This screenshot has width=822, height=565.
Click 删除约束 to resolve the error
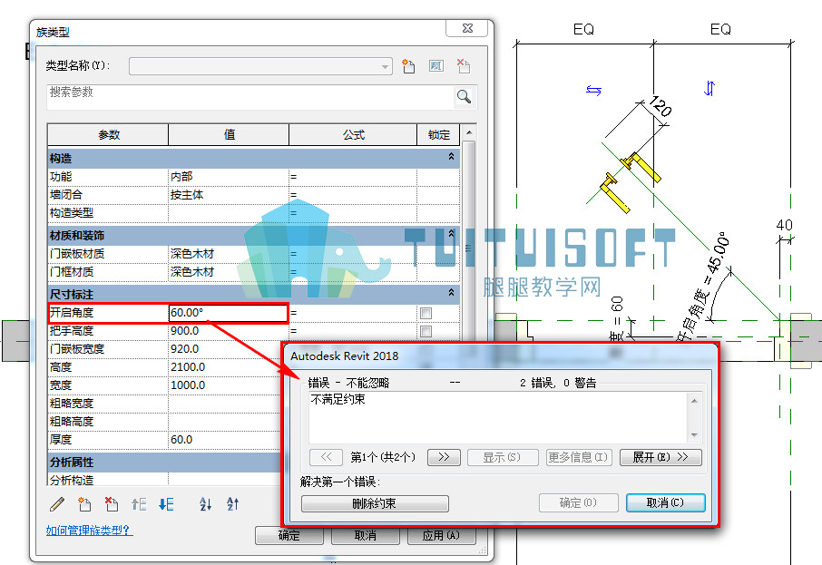(x=375, y=503)
